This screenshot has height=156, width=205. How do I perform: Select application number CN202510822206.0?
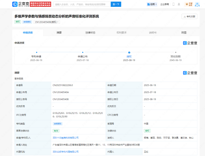pyautogui.click(x=63, y=85)
